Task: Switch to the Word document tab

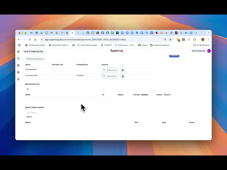Action: (x=147, y=33)
